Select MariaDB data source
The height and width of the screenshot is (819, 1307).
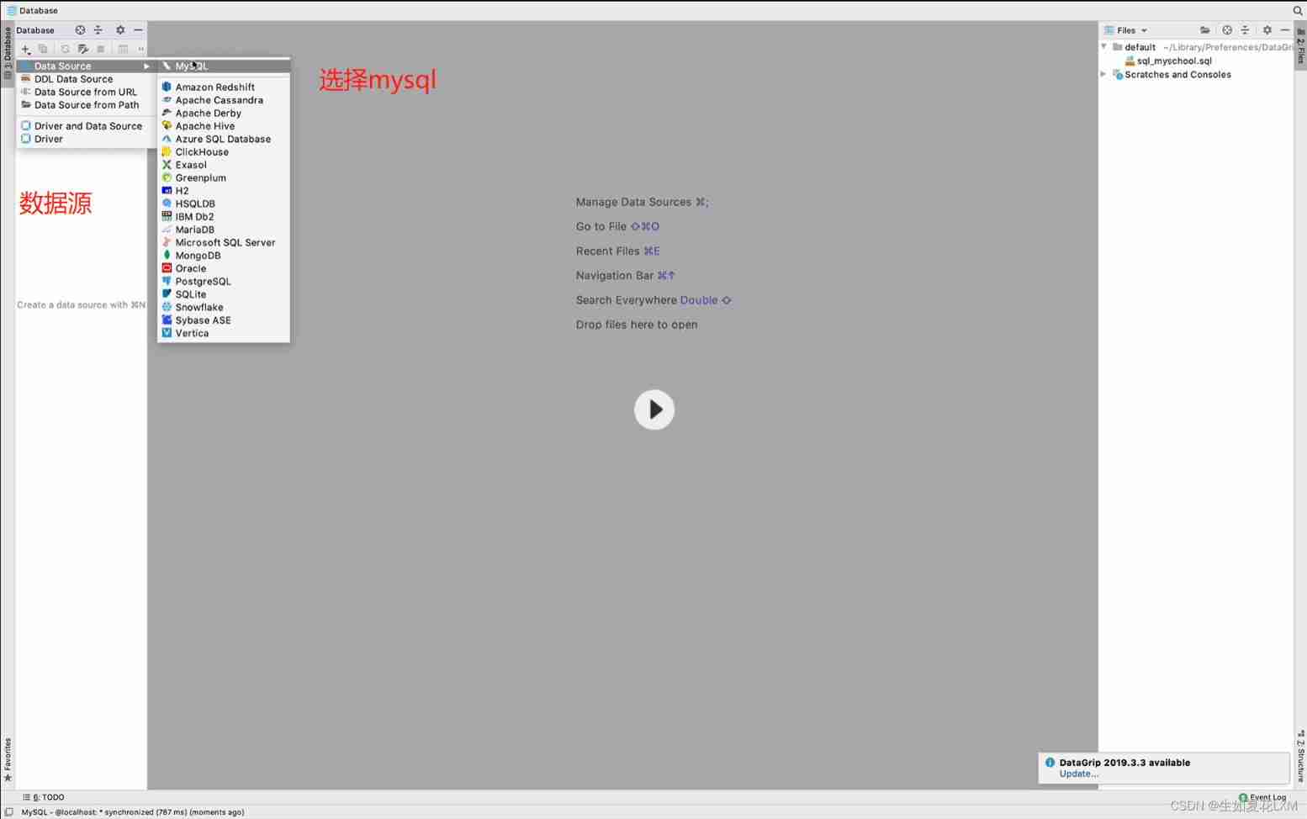(224, 230)
